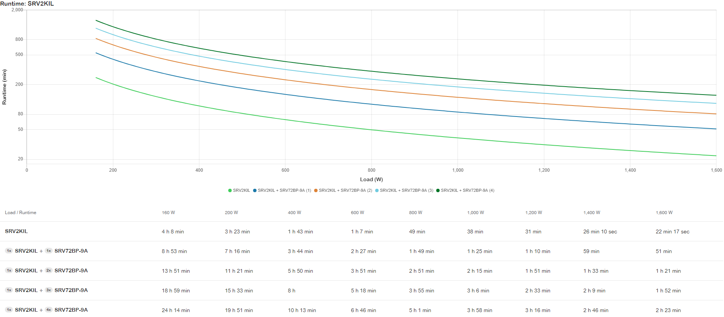
Task: Click the 'Runtime (min)' y-axis title
Action: click(x=5, y=87)
